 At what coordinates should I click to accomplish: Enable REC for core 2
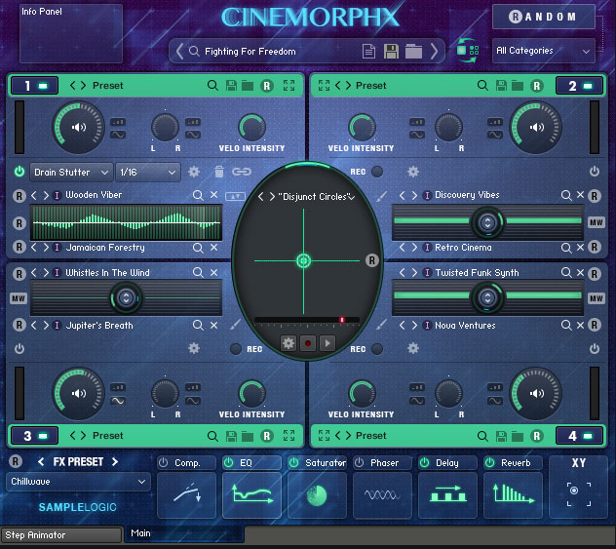pyautogui.click(x=377, y=172)
